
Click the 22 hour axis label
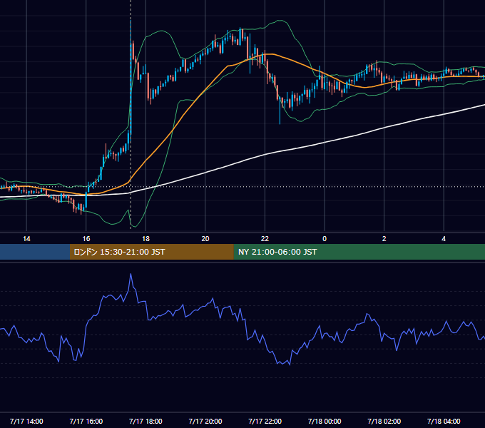point(265,239)
